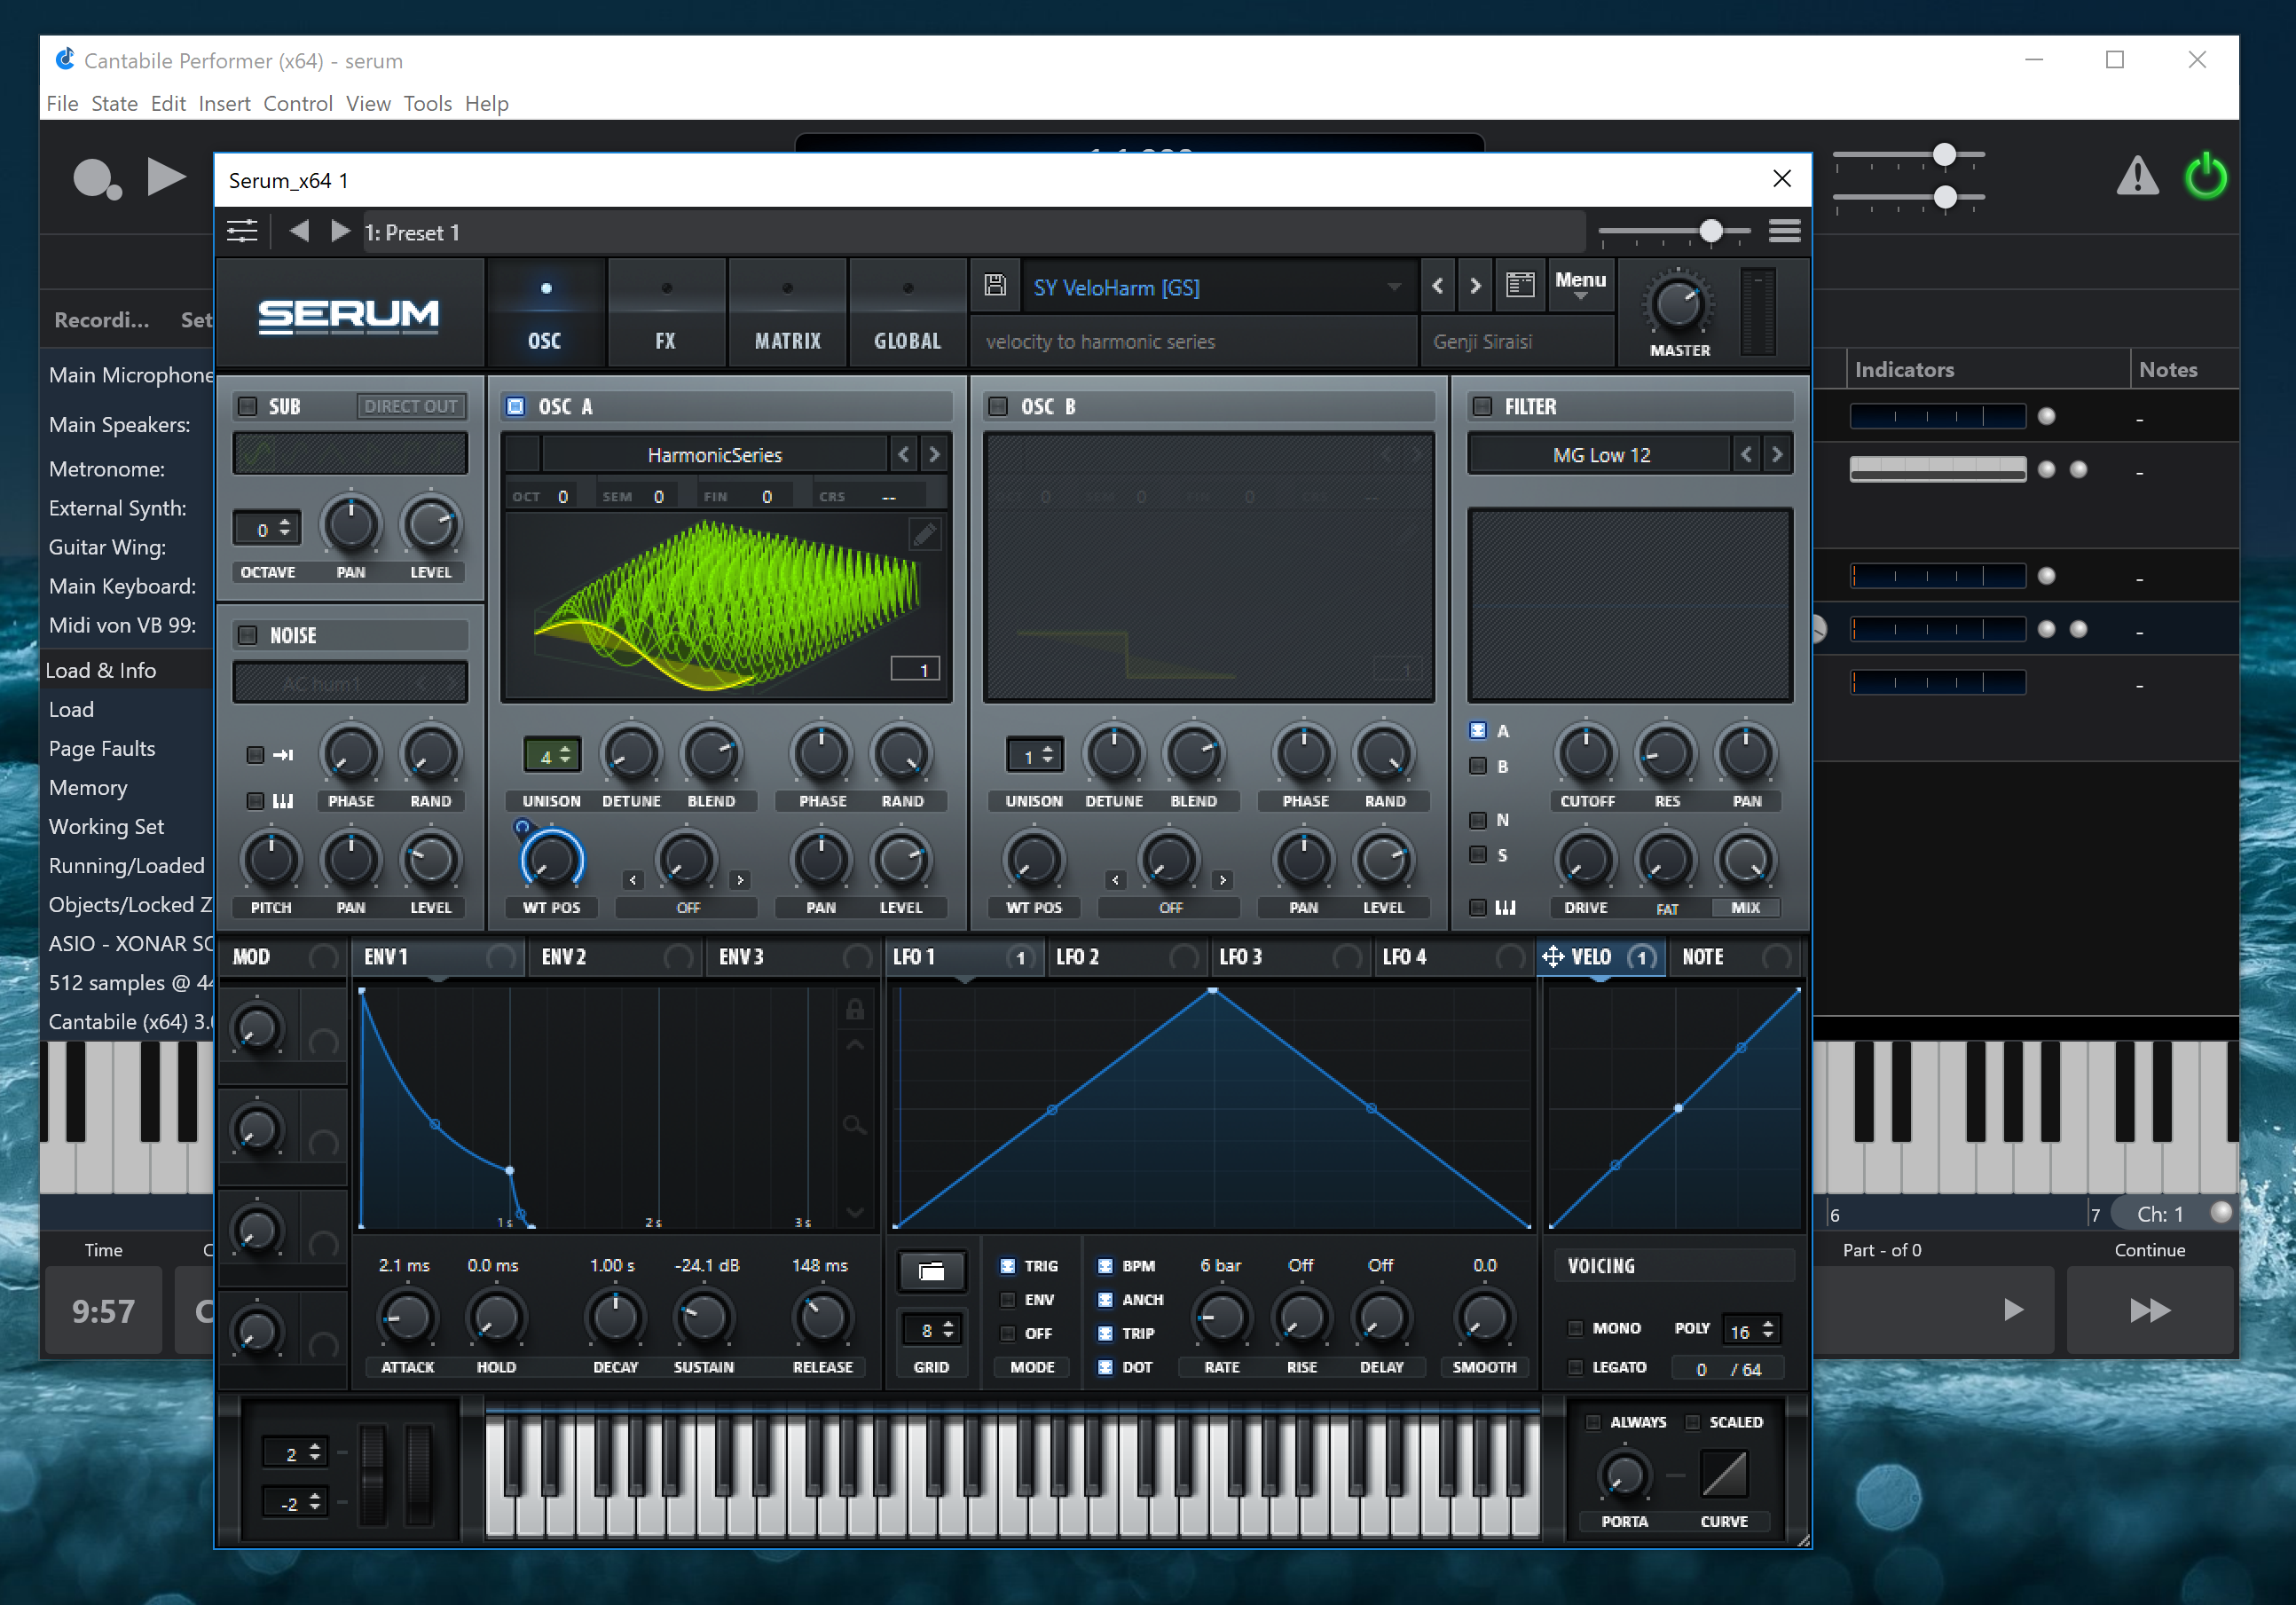Go to next plugin preset arrow
This screenshot has width=2296, height=1605.
[340, 232]
